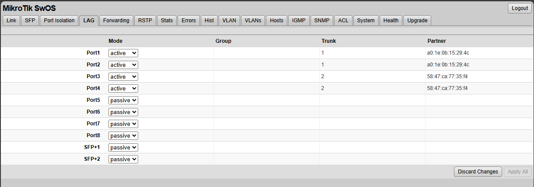
Task: Go to the ACL tab
Action: (x=343, y=21)
